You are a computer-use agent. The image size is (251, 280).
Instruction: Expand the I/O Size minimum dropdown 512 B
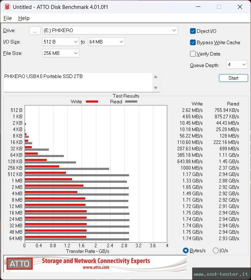coord(61,42)
